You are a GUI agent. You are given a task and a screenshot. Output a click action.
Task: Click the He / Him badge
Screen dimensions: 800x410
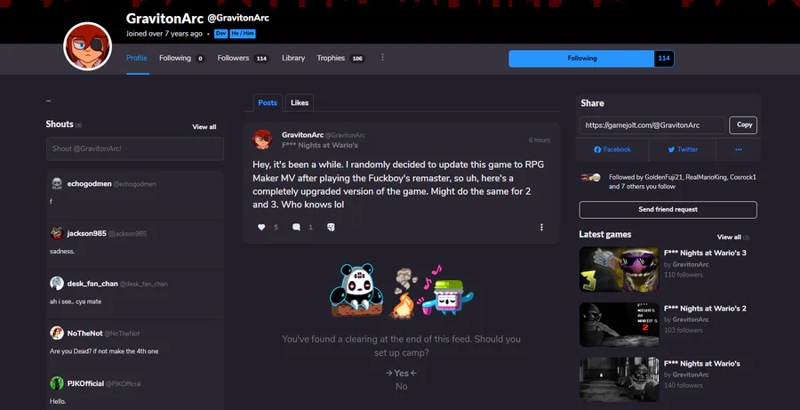[x=243, y=34]
